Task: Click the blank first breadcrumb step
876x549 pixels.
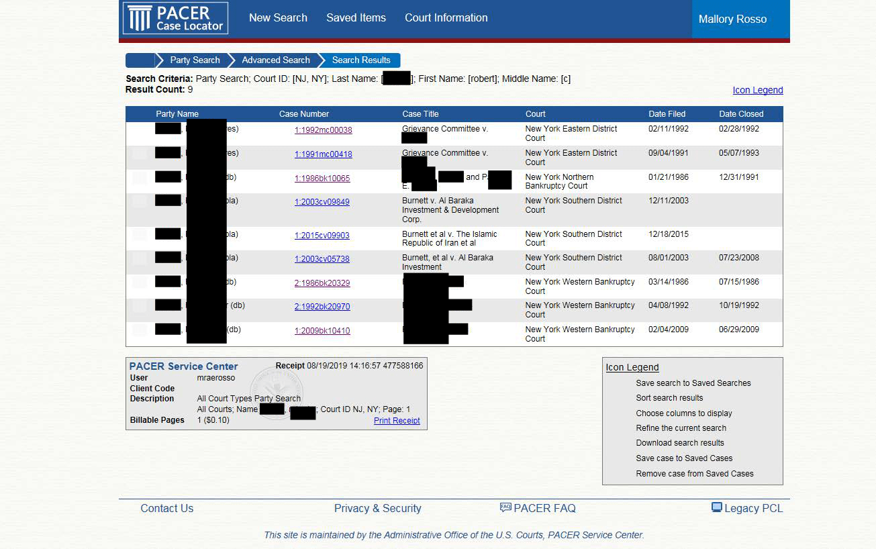Action: [140, 60]
